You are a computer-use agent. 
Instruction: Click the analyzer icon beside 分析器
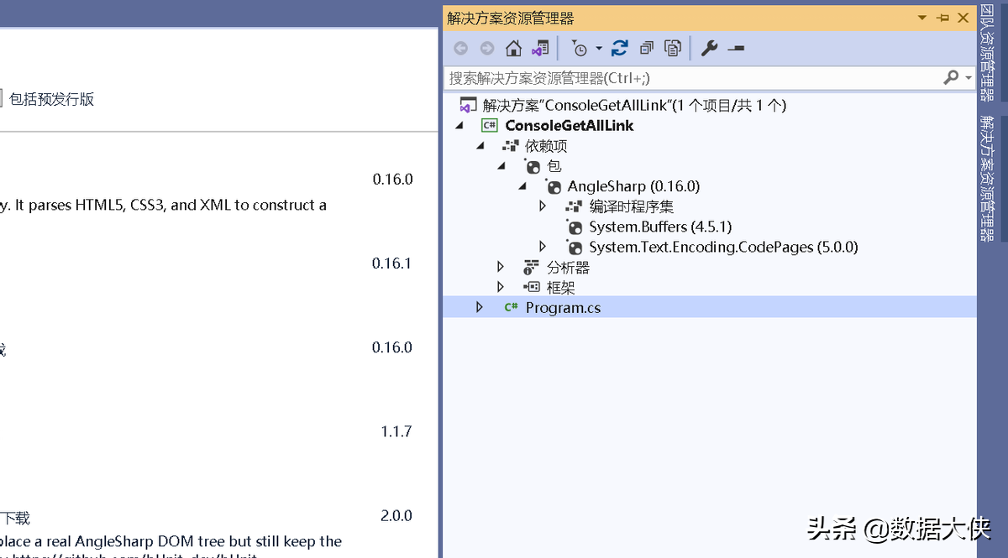[x=531, y=268]
